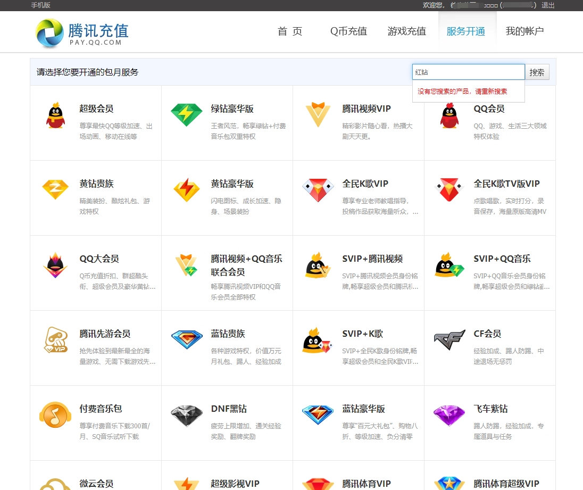
Task: Click the 腾讯视频VIP orange V icon
Action: click(318, 114)
